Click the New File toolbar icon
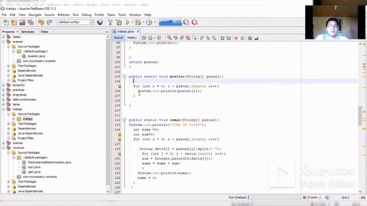 click(6, 22)
